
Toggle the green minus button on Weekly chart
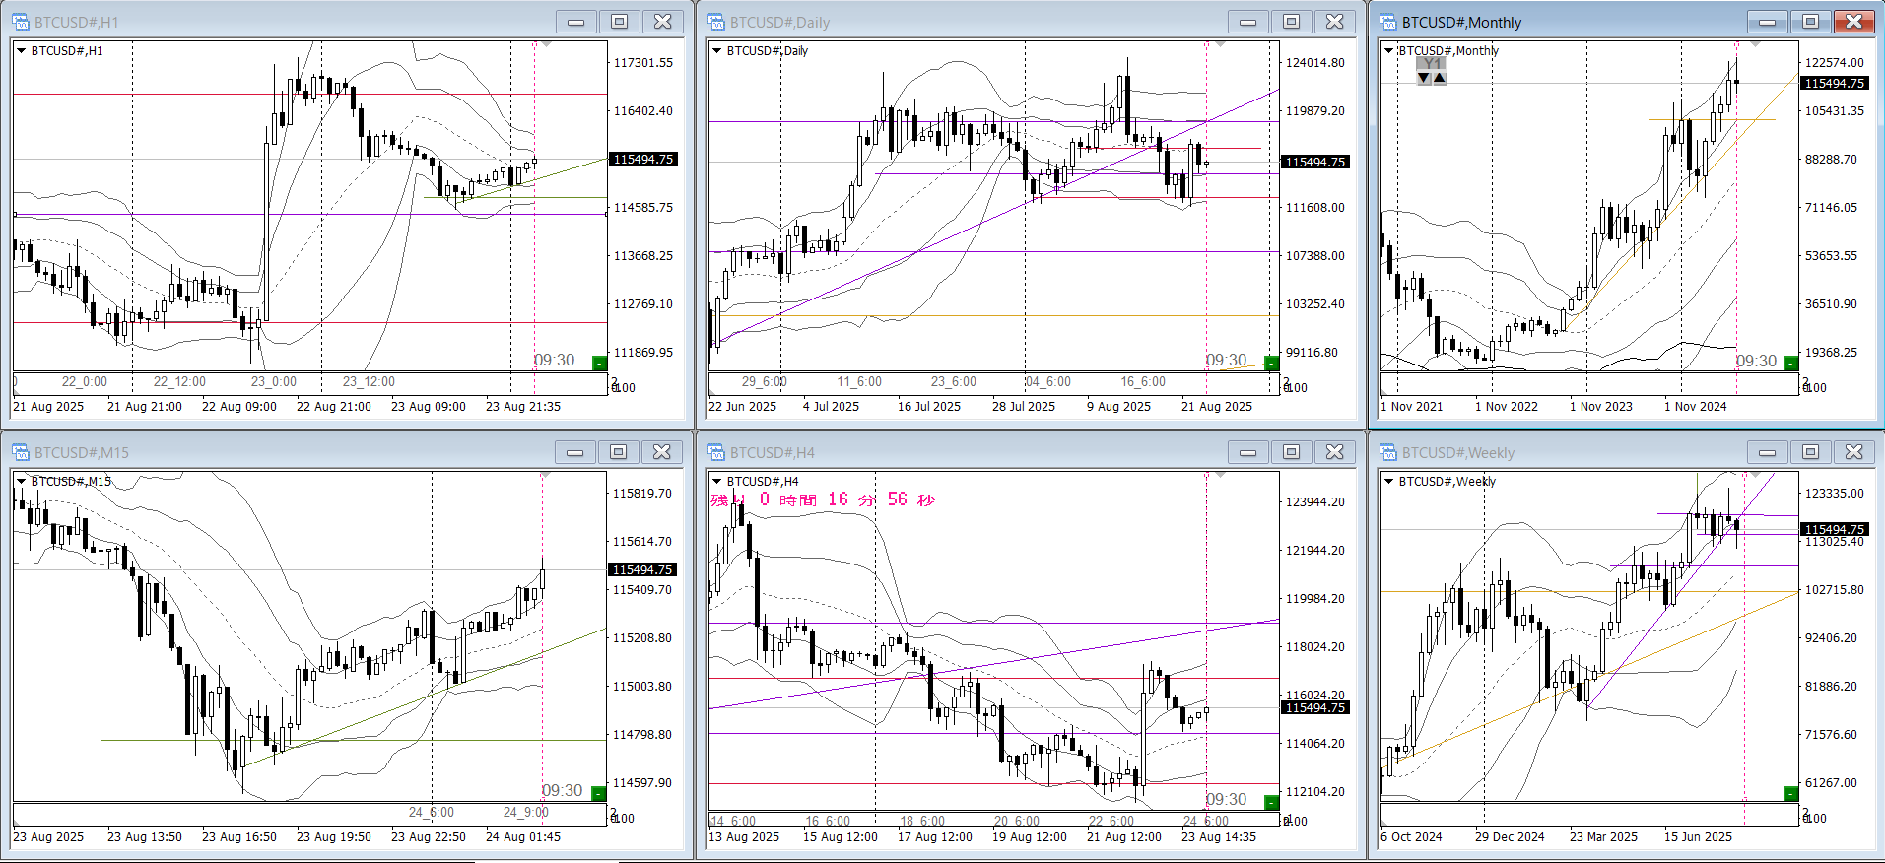1790,793
